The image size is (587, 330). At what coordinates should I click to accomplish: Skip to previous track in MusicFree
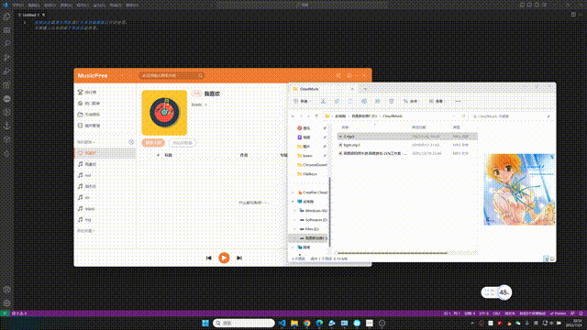click(x=209, y=258)
